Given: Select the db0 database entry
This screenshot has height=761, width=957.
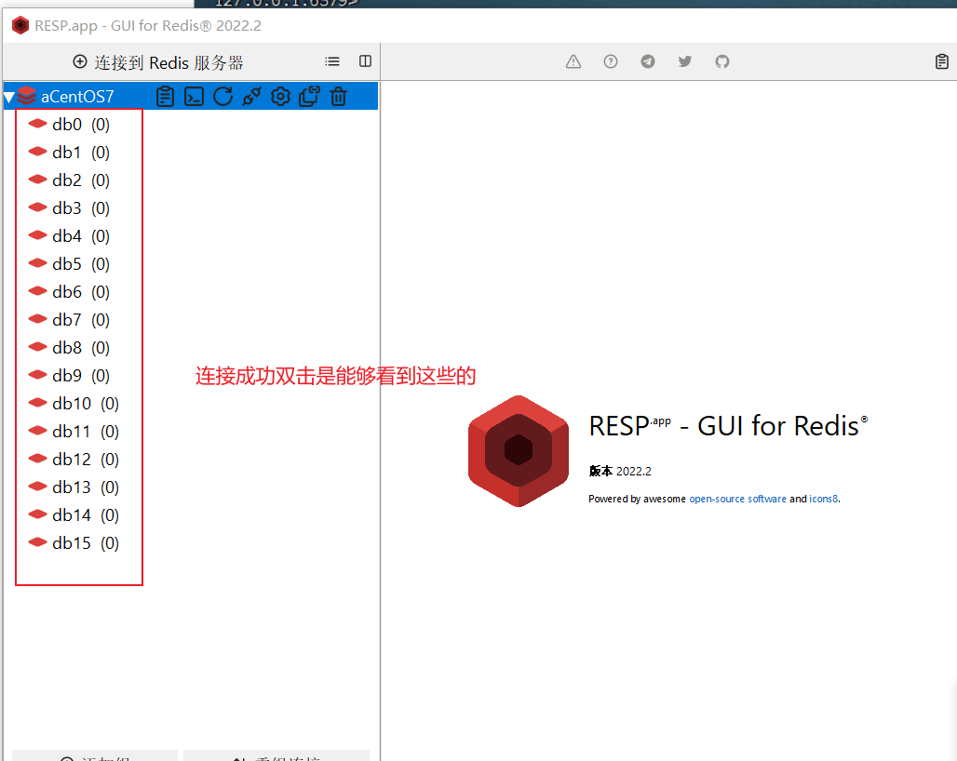Looking at the screenshot, I should click(67, 124).
